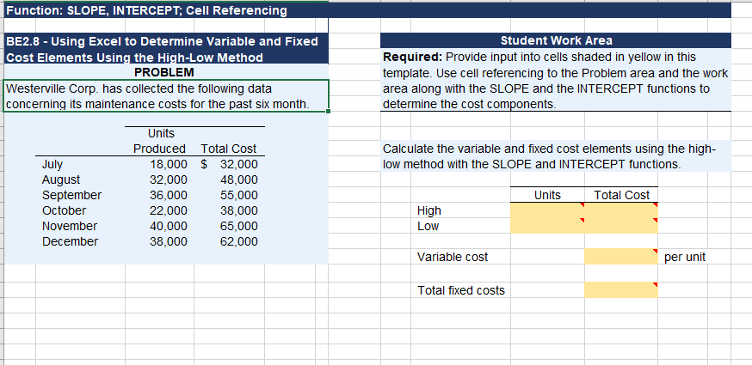
Task: Select July total cost $ 32,000
Action: 229,164
